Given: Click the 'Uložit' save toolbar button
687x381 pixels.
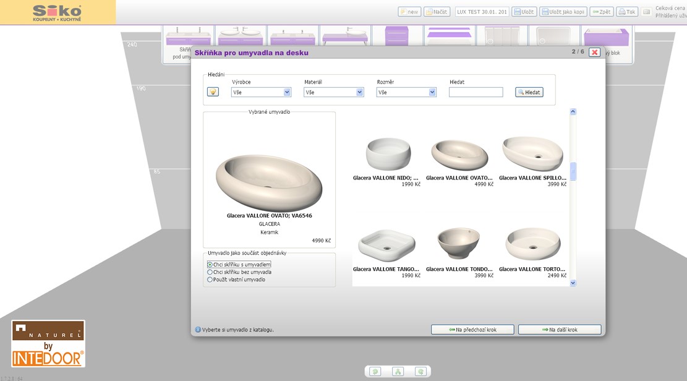Looking at the screenshot, I should pos(524,12).
